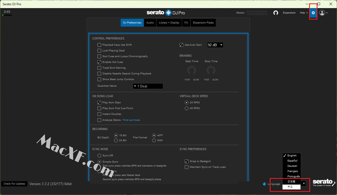Open the user profile avatar menu
The height and width of the screenshot is (195, 337).
(323, 13)
